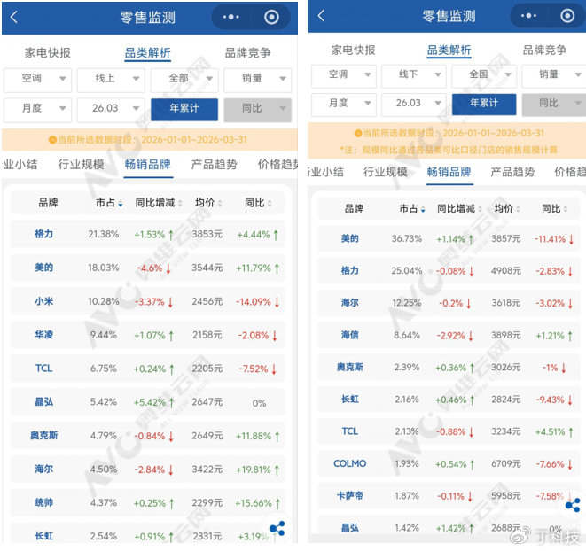Switch to 品牌竞争 tab in left panel
Screen dimensions: 586x551
[x=247, y=53]
